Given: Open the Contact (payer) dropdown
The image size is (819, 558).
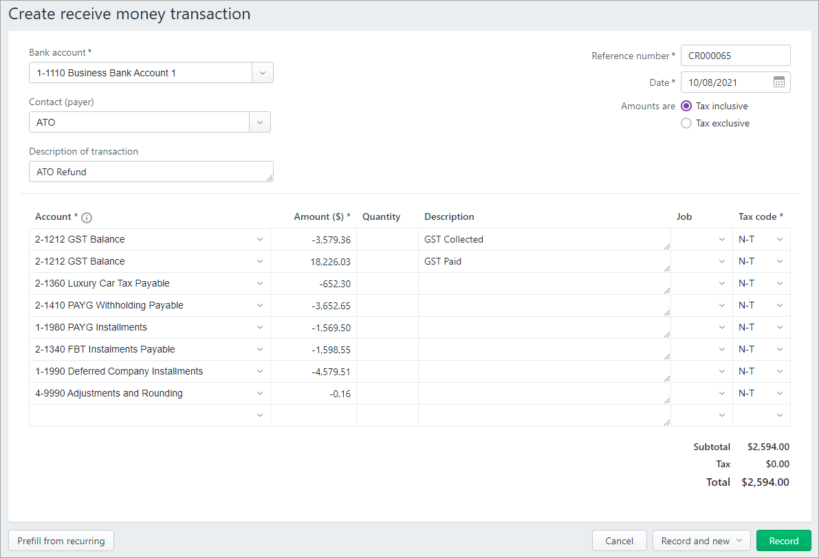Looking at the screenshot, I should (260, 122).
